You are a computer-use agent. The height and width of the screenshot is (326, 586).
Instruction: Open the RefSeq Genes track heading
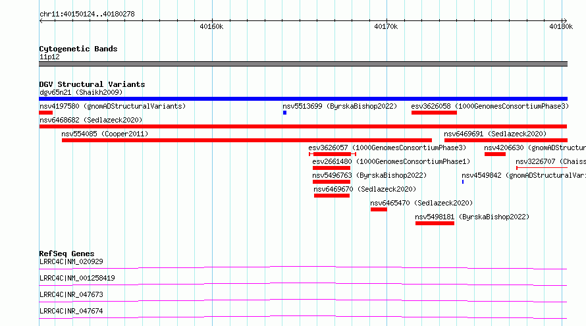tap(67, 254)
